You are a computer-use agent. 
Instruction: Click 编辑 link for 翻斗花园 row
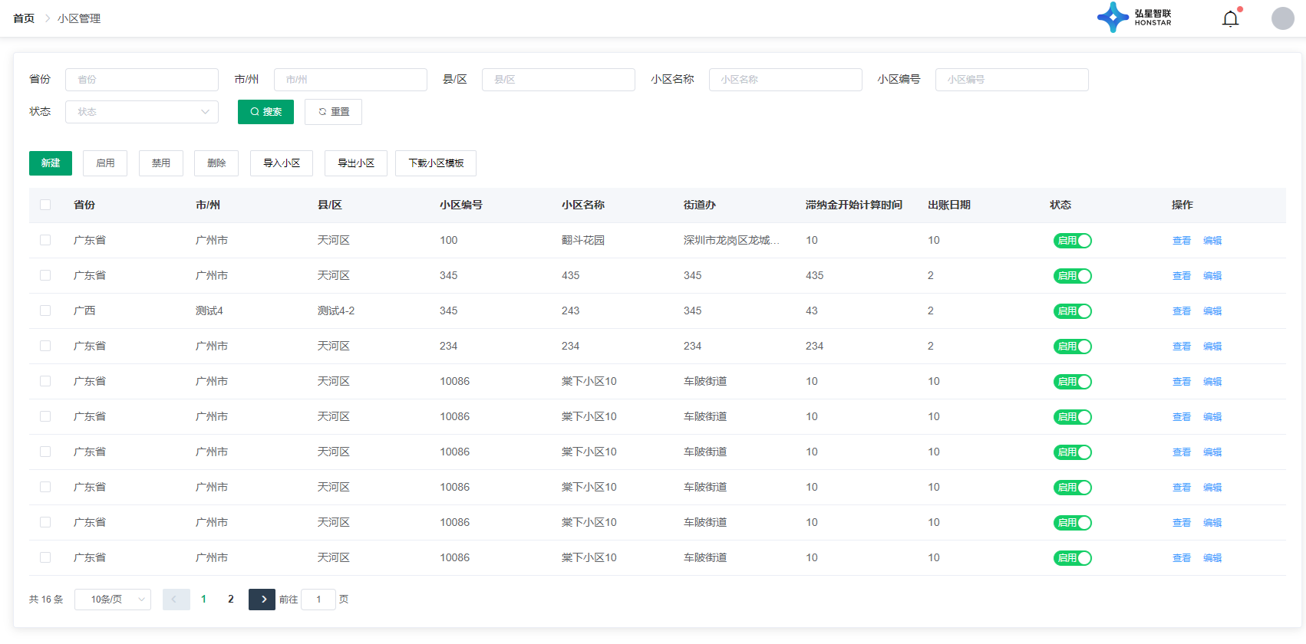[1212, 241]
